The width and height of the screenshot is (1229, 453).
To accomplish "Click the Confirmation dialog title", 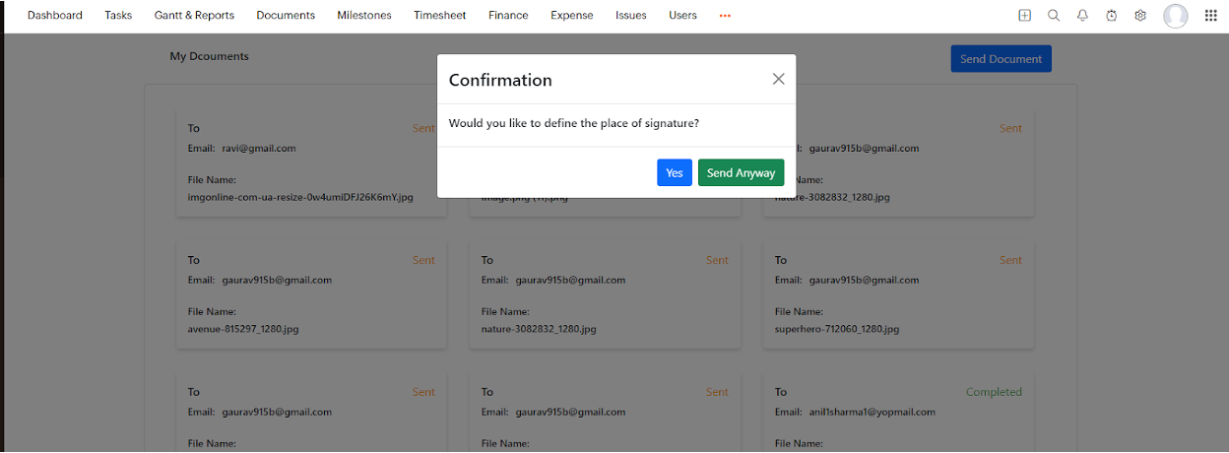I will click(500, 80).
